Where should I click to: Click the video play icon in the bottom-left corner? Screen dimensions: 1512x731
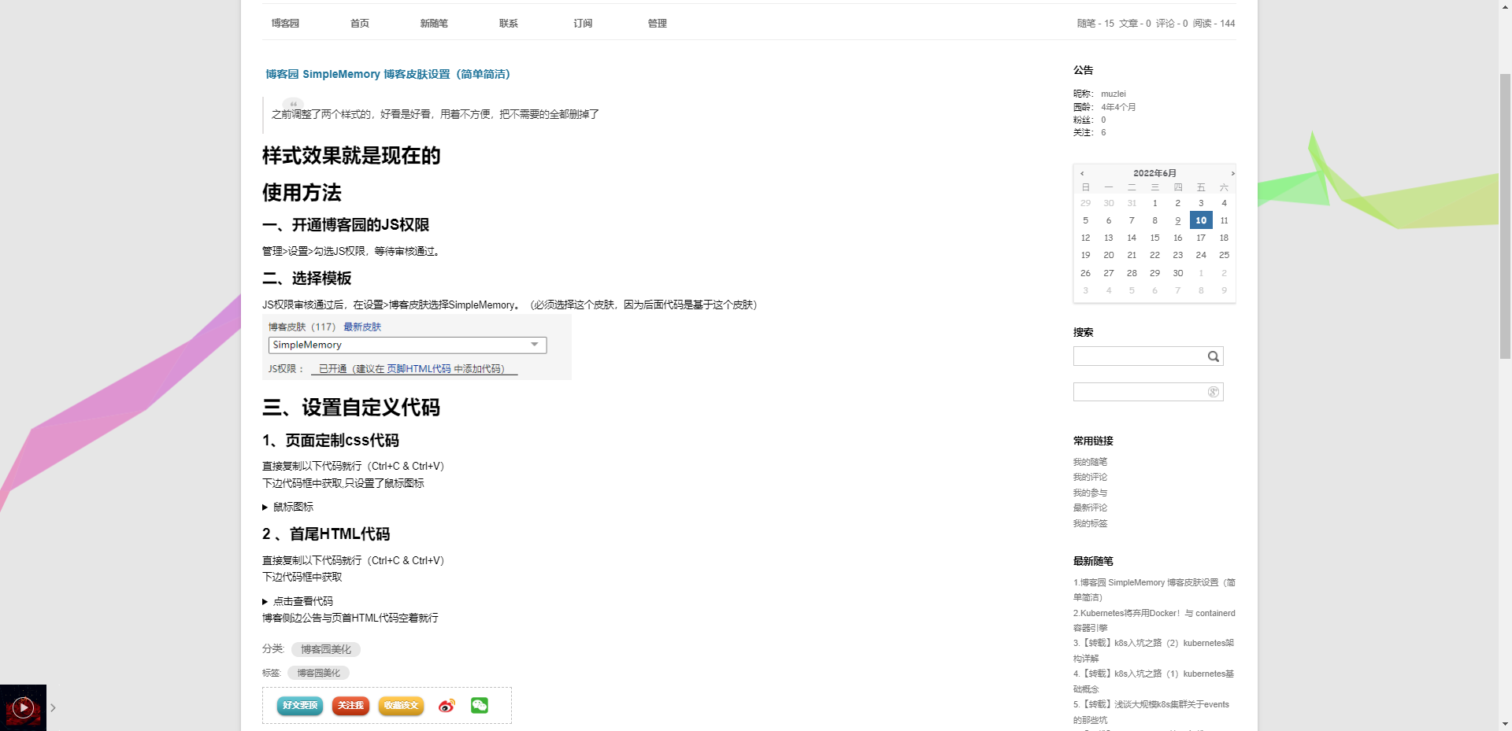click(22, 707)
